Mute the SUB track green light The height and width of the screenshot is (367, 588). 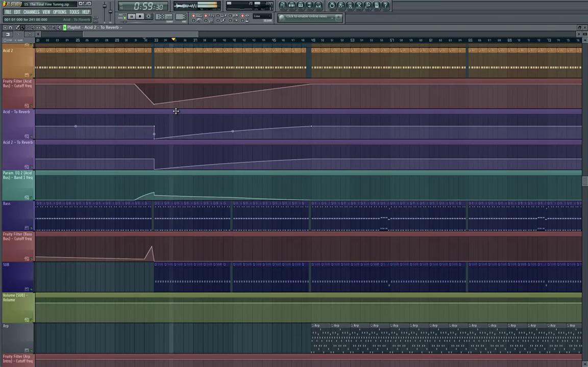pos(31,289)
